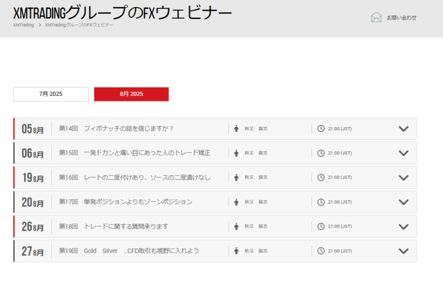Viewport: 443px width, 283px height.
Task: Click the clock icon in 第18回 row
Action: pyautogui.click(x=321, y=226)
